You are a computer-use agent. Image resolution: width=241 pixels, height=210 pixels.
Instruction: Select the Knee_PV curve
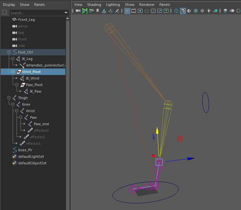[x=25, y=150]
